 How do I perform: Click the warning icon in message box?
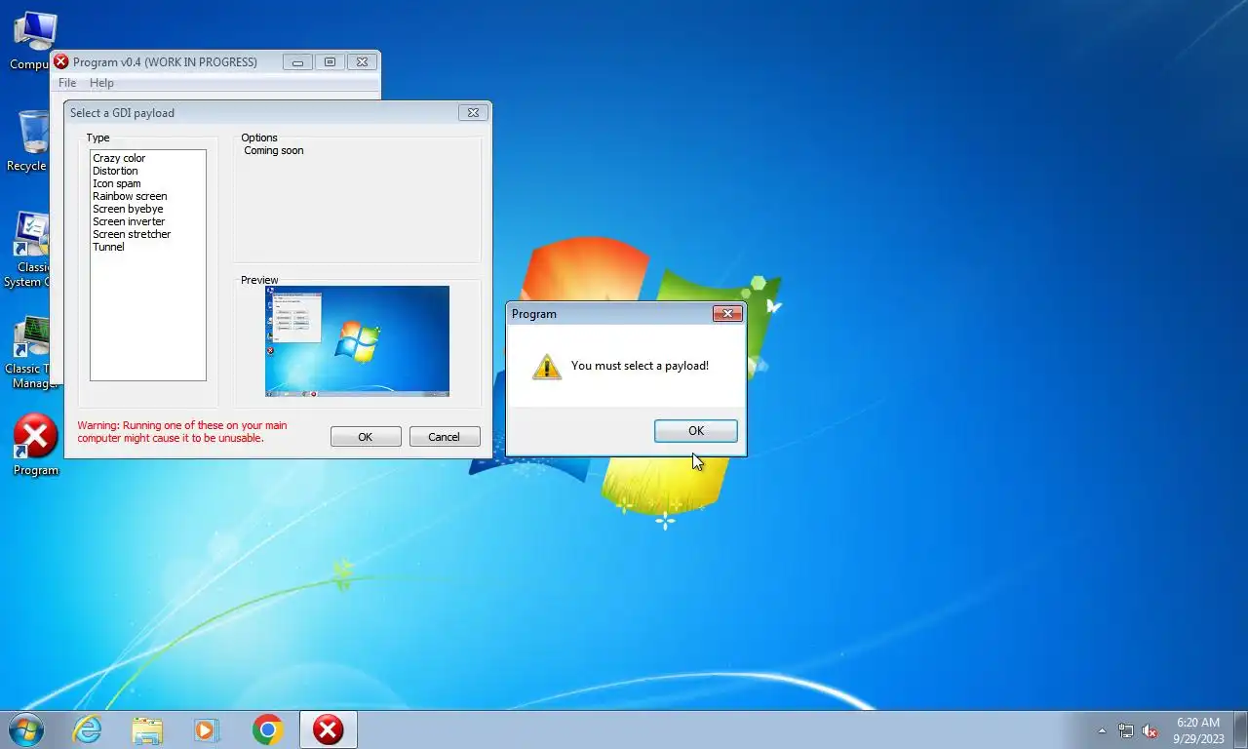tap(547, 367)
